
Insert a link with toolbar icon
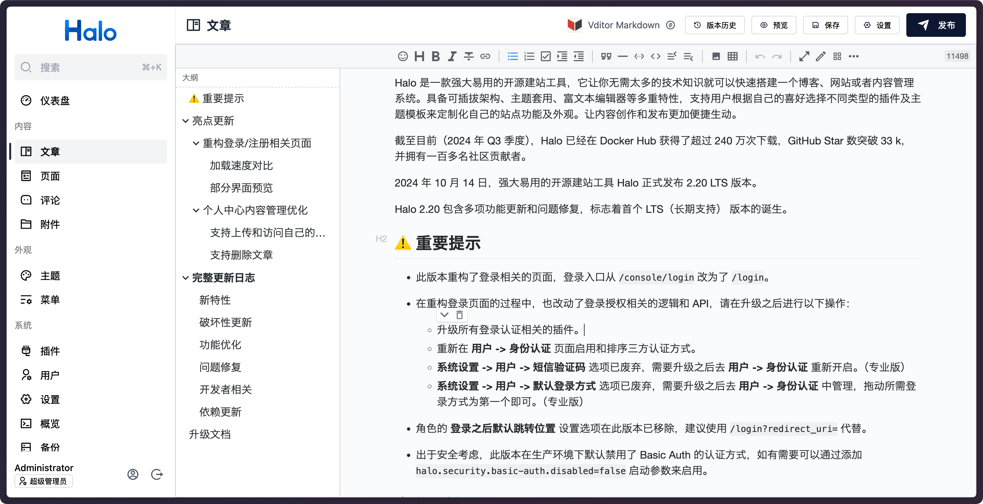pyautogui.click(x=485, y=57)
